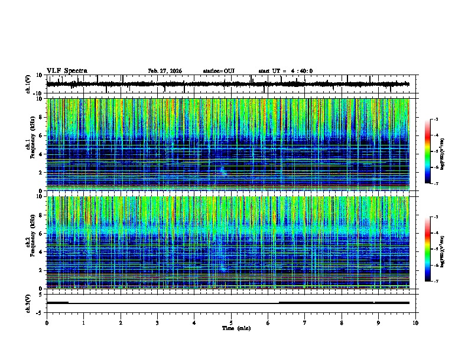
Task: Click the "VLF Spectra" plot title
Action: pyautogui.click(x=67, y=71)
